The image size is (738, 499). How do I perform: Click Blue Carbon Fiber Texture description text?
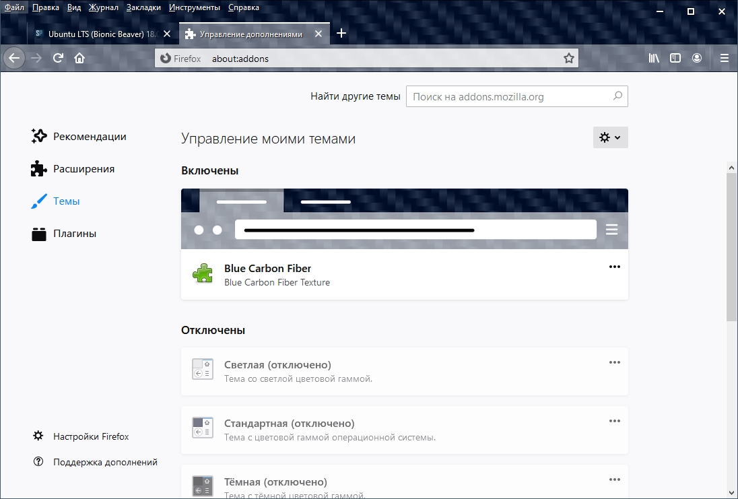(x=277, y=282)
